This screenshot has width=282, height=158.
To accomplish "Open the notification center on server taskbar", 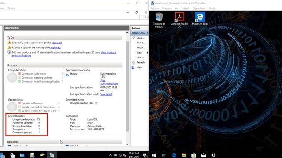I will 145,155.
